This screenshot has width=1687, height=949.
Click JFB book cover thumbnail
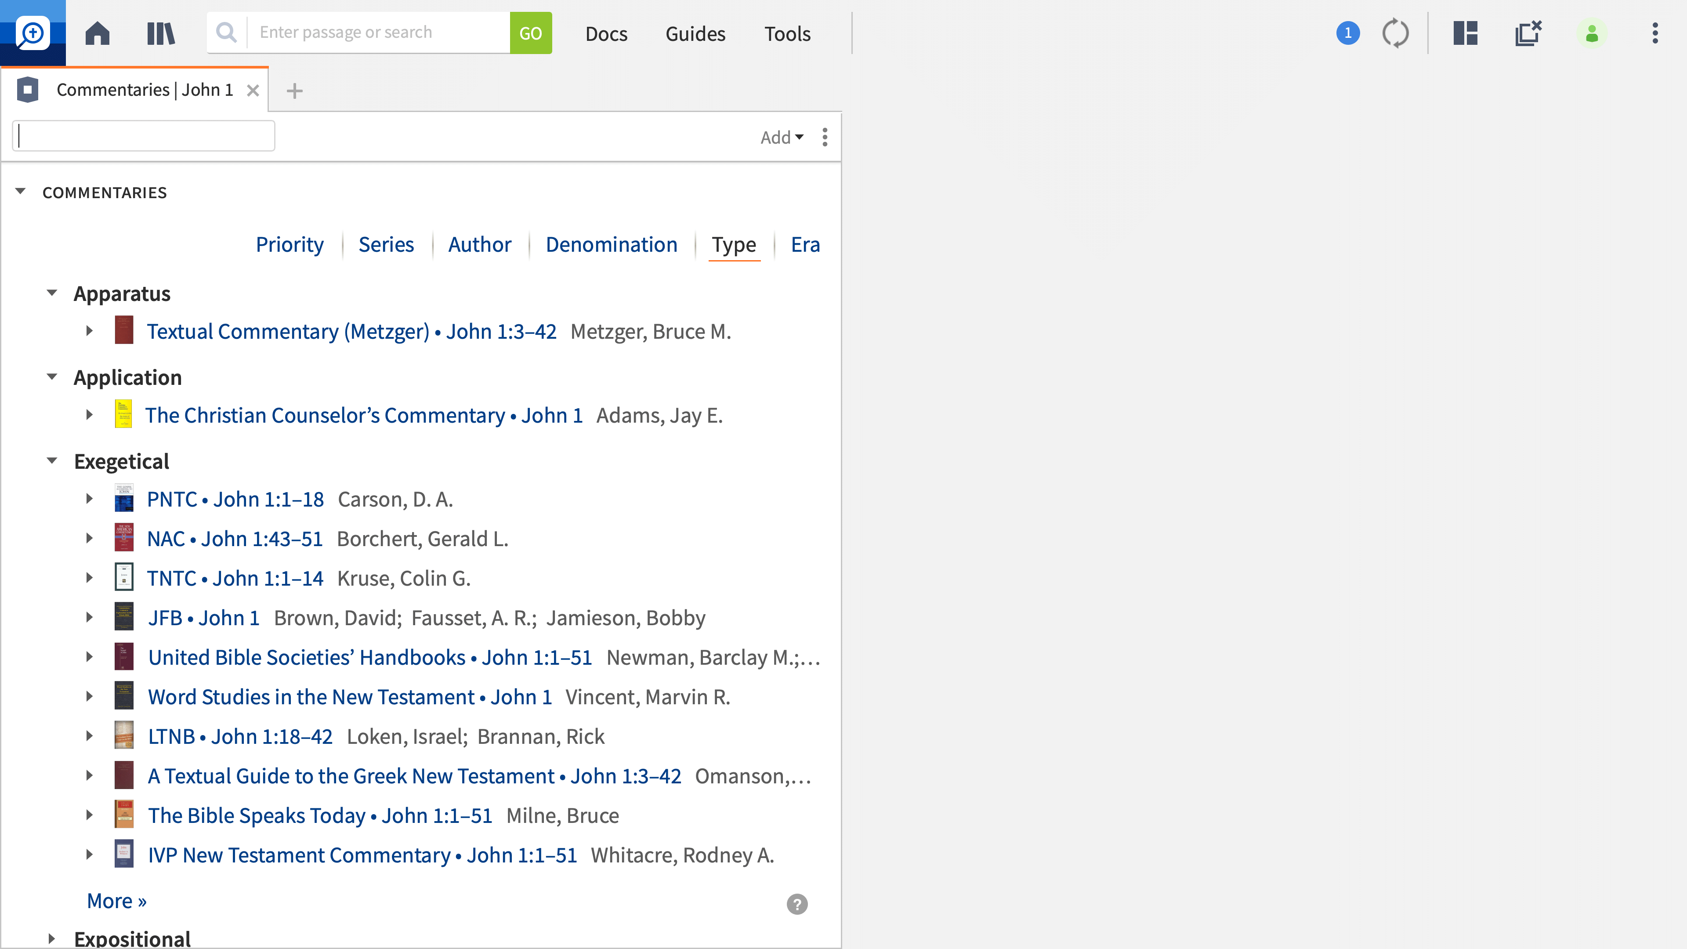coord(124,616)
